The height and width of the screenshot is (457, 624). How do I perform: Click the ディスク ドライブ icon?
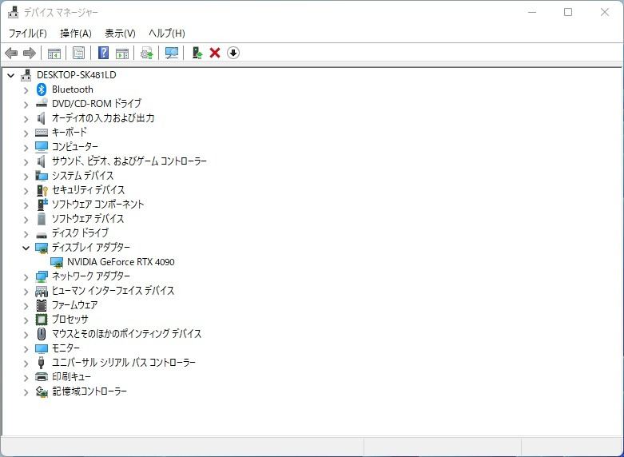42,234
